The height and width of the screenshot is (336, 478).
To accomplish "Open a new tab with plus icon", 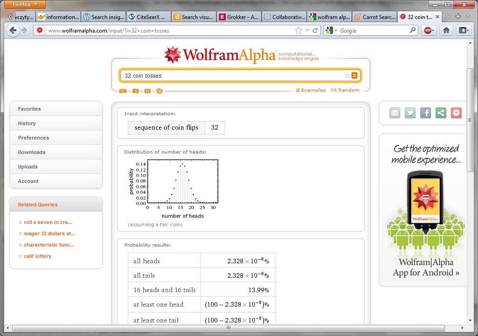I will coord(458,16).
